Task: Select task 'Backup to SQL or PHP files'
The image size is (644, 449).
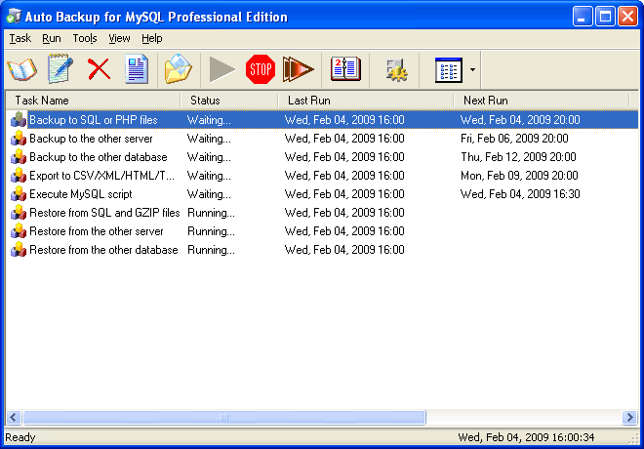Action: coord(94,120)
